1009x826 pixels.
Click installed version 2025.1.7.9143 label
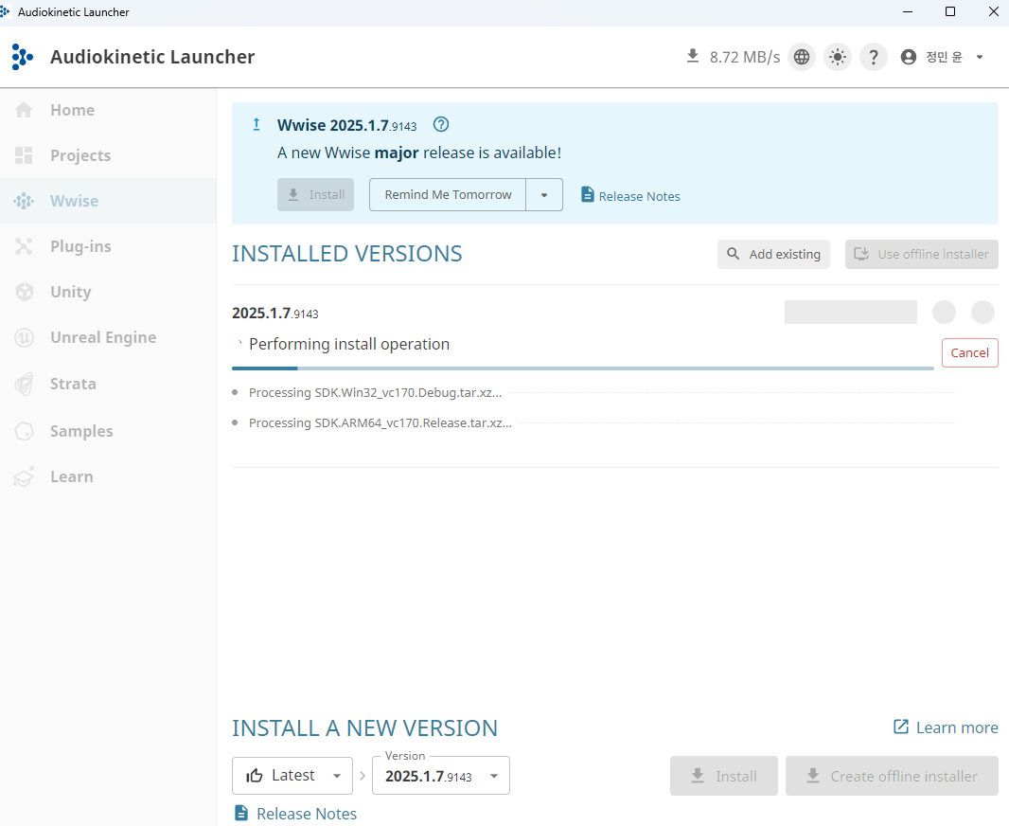point(275,314)
